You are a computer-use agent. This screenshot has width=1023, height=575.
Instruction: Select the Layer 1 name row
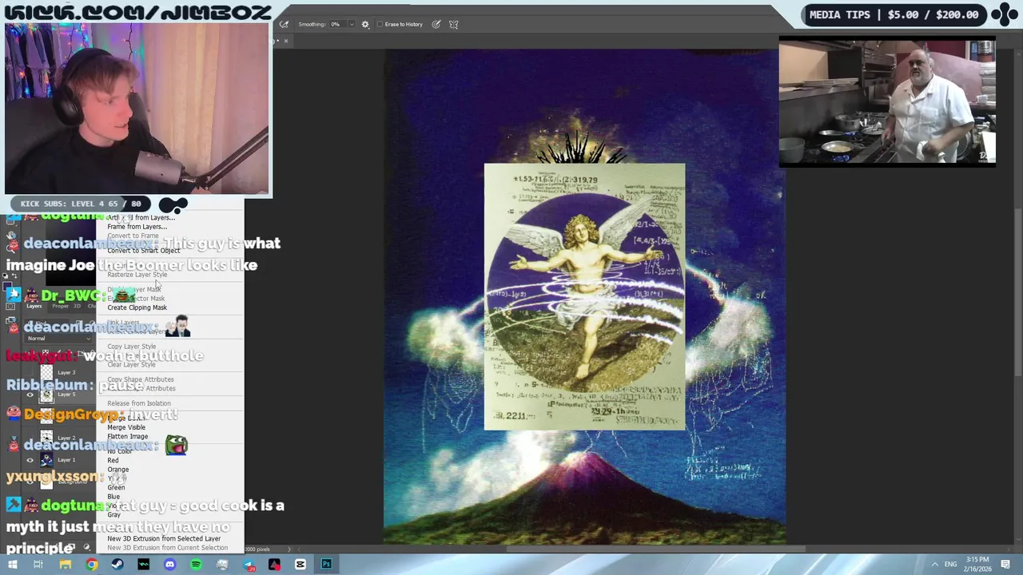click(66, 460)
